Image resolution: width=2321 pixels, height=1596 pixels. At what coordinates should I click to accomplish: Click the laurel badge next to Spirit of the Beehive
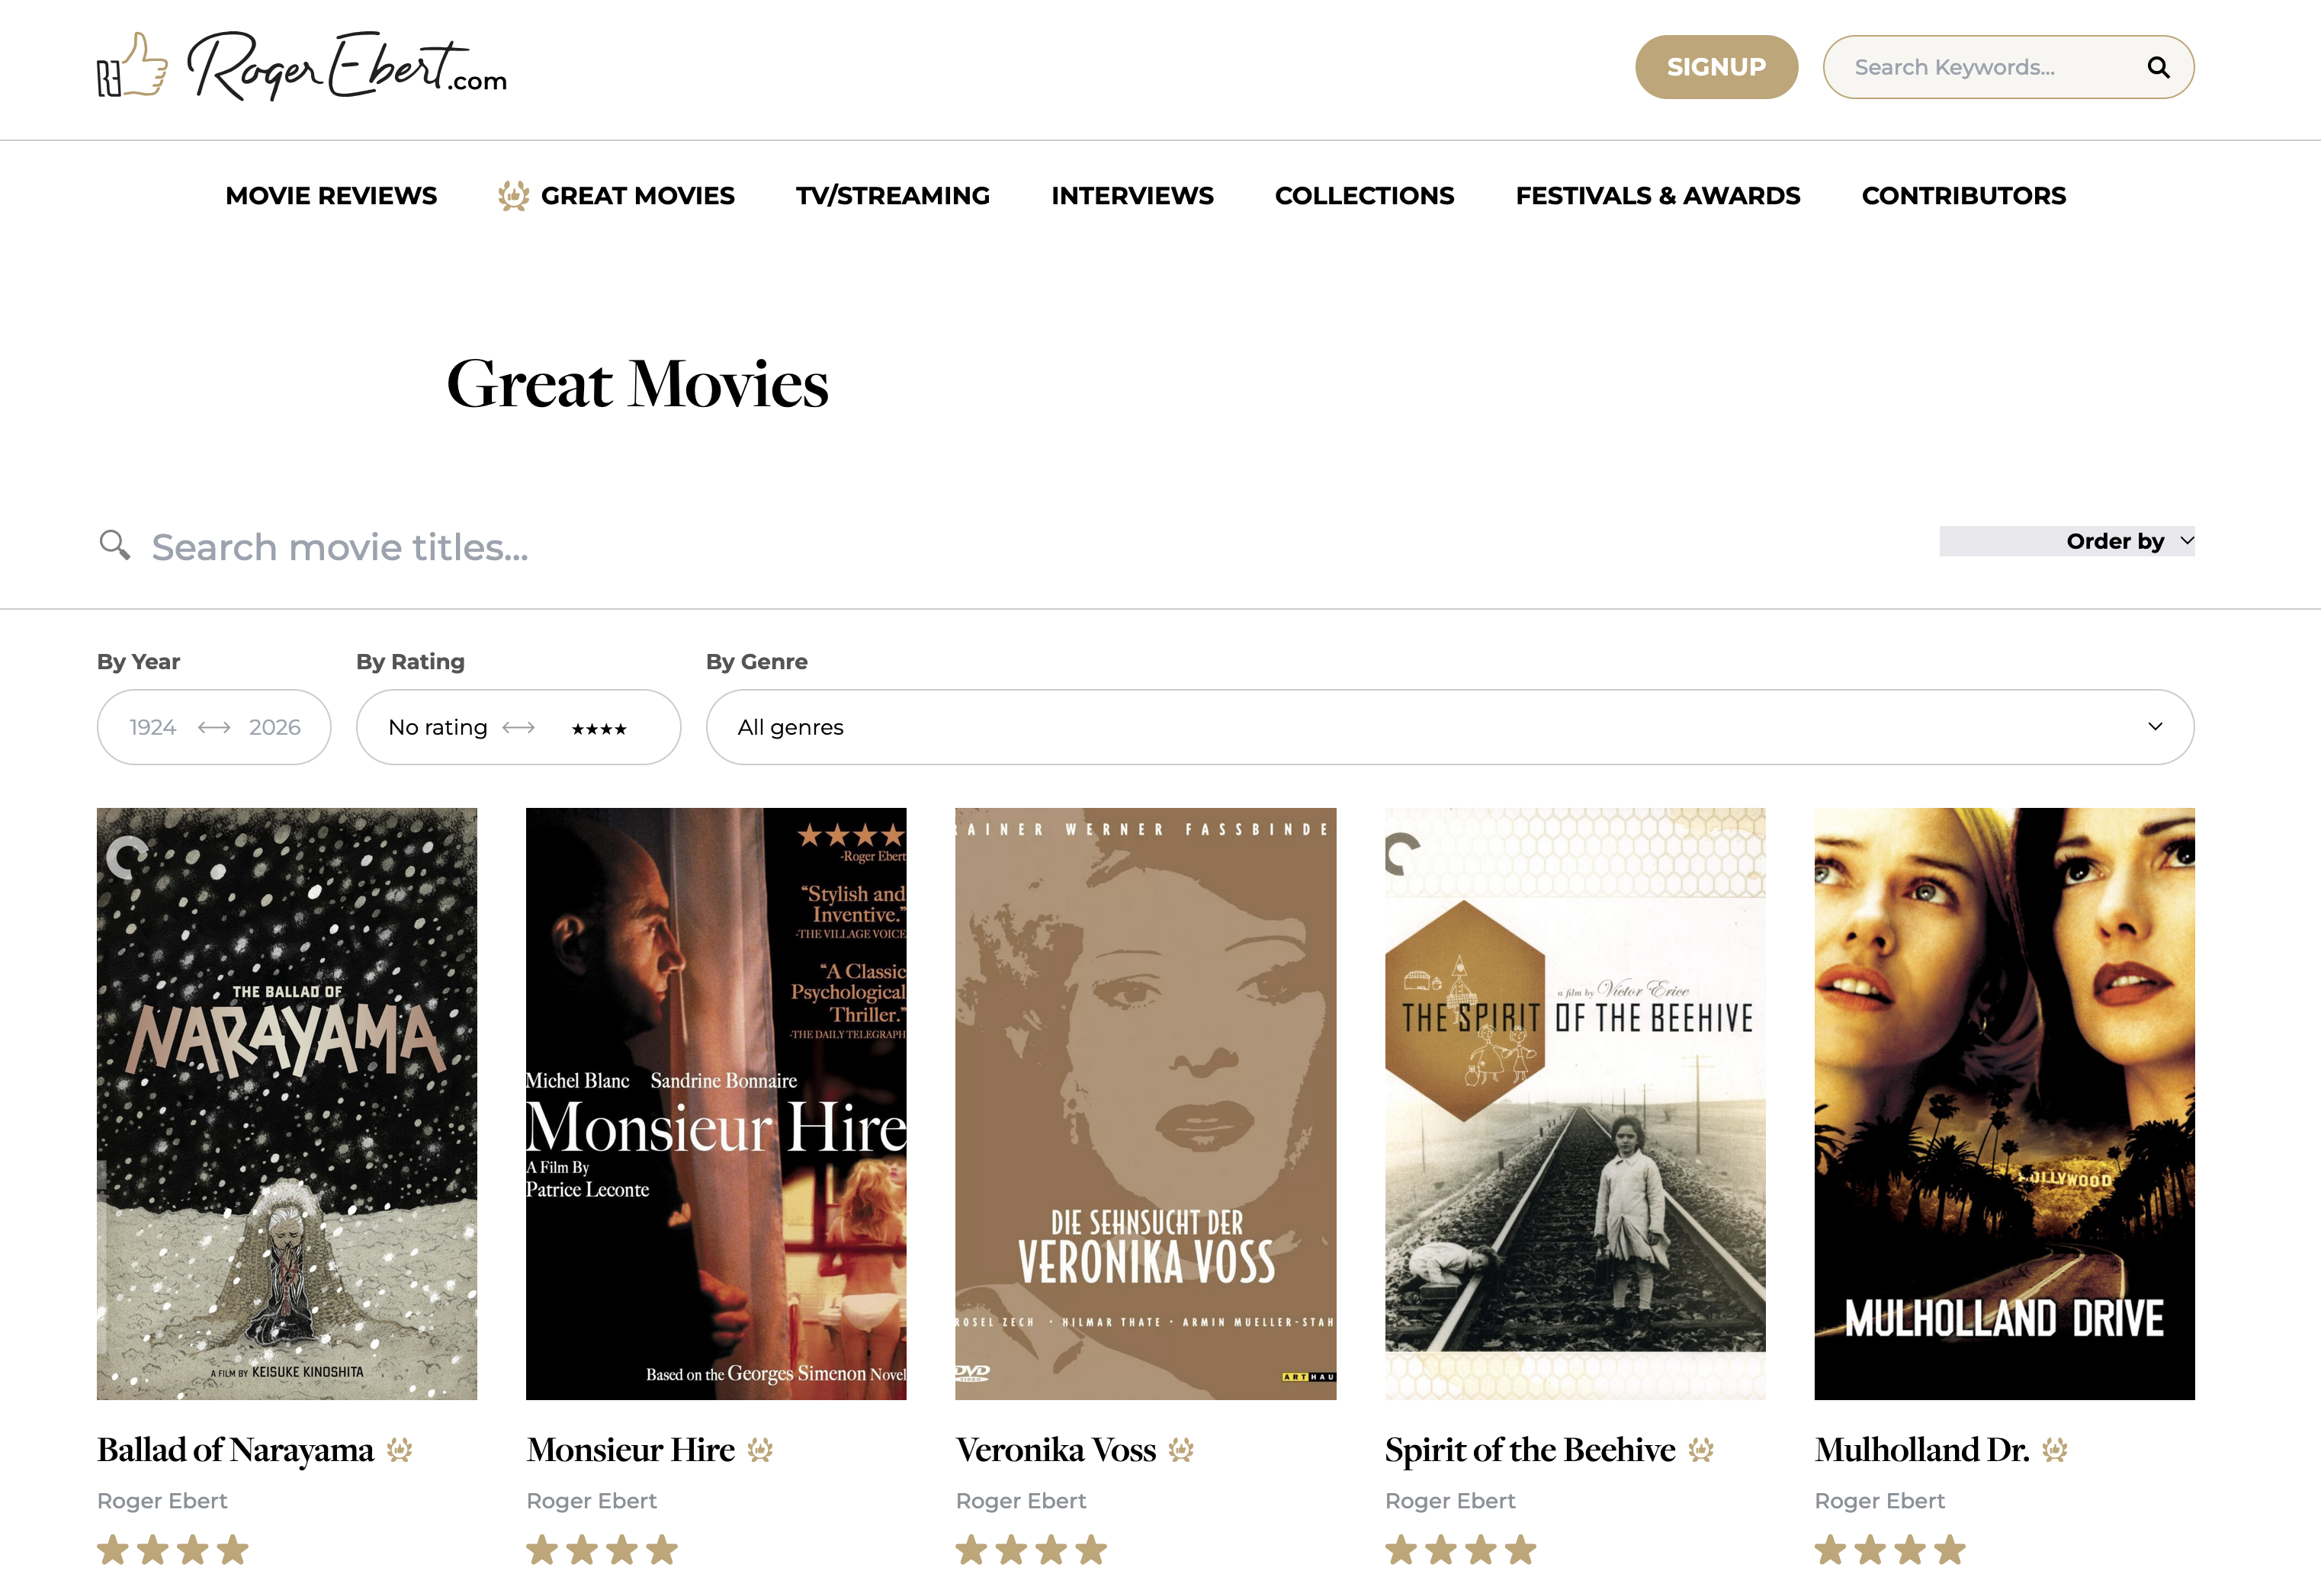1701,1450
